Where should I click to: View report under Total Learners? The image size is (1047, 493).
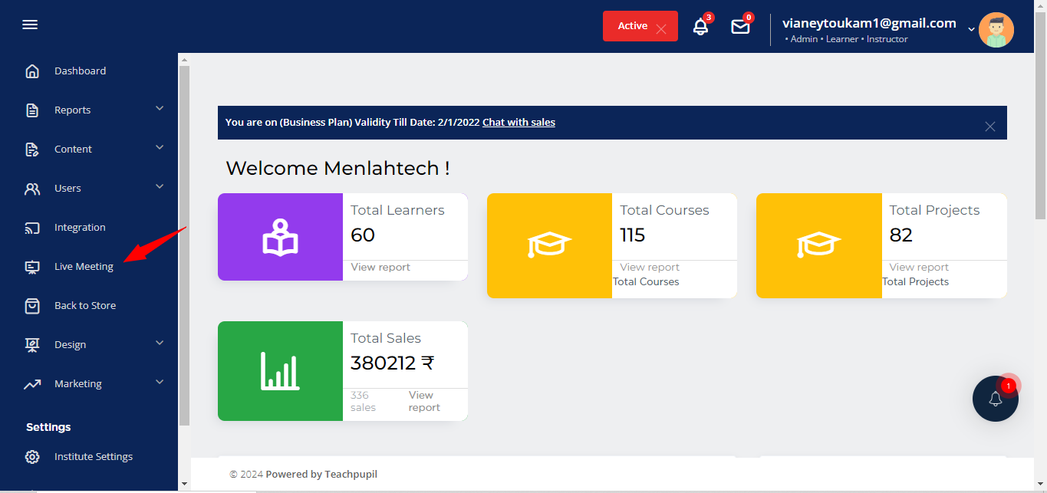[380, 268]
